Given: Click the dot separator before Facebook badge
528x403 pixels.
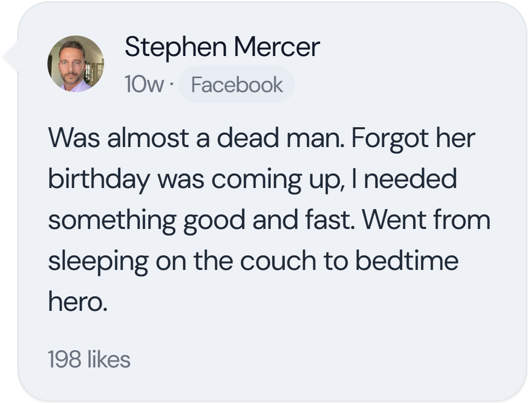Looking at the screenshot, I should pyautogui.click(x=171, y=85).
